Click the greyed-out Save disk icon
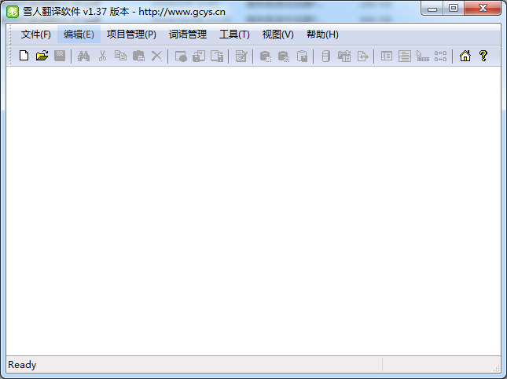Viewport: 507px width, 379px height. point(60,56)
